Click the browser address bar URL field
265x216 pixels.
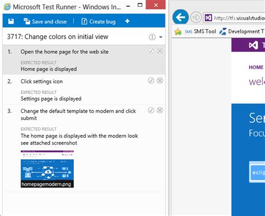click(234, 18)
